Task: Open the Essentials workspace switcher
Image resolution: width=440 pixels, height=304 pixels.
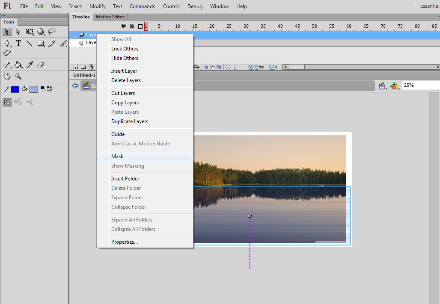Action: (430, 6)
